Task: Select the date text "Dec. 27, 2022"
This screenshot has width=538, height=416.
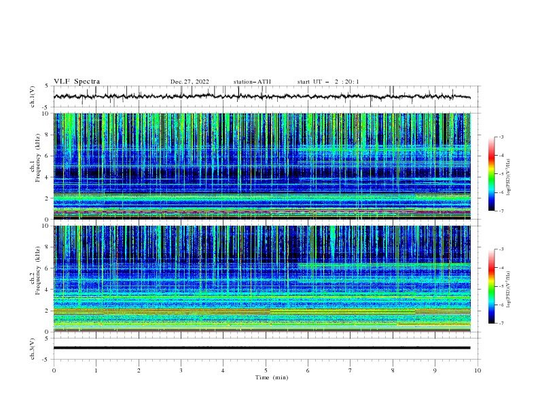Action: (190, 82)
